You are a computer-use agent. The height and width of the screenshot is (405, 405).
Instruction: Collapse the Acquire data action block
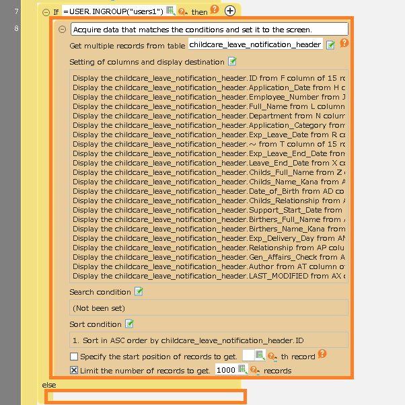coord(62,30)
